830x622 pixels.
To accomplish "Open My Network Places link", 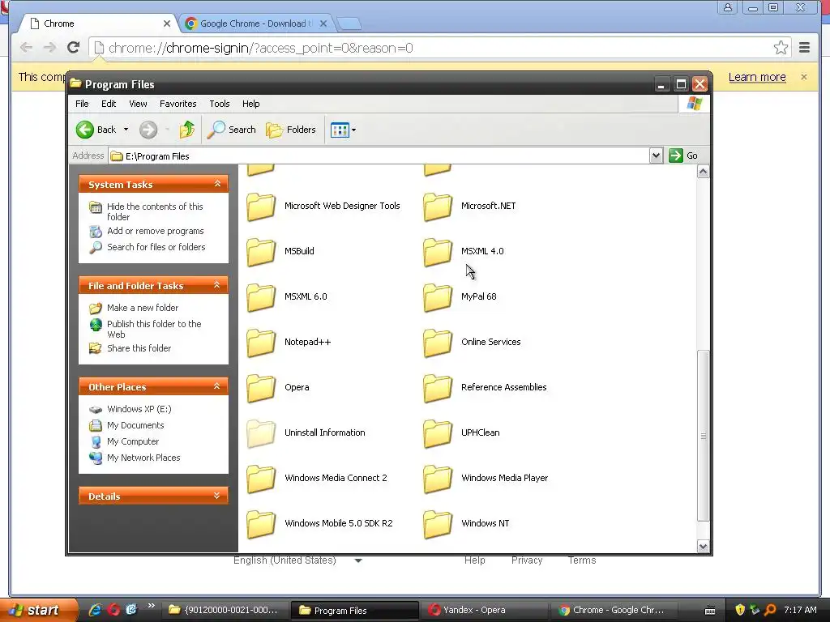I will click(143, 458).
